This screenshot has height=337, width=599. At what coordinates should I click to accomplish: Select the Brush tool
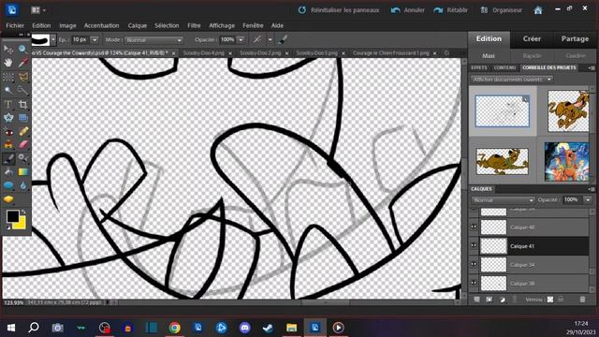tap(8, 158)
